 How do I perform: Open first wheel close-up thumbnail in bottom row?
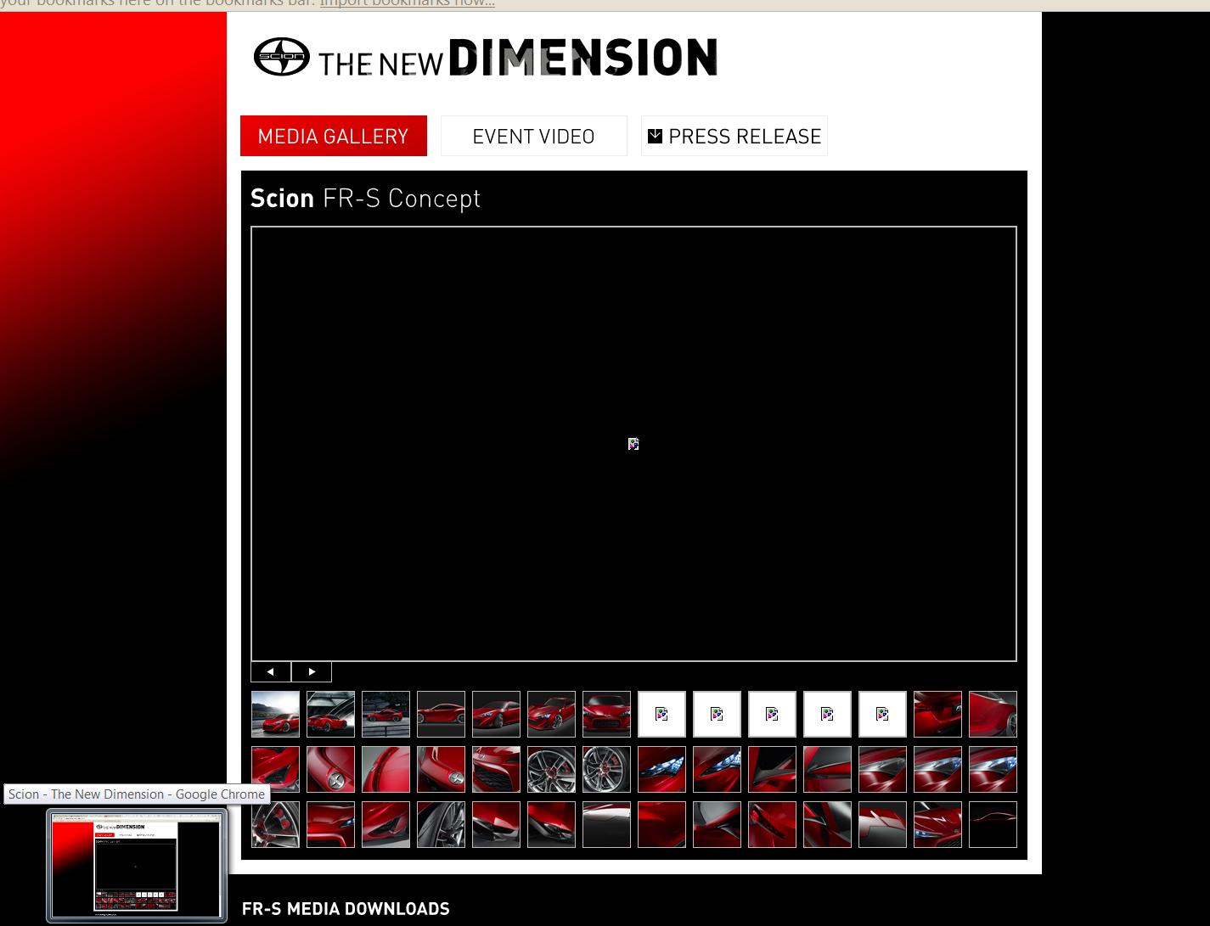(275, 824)
